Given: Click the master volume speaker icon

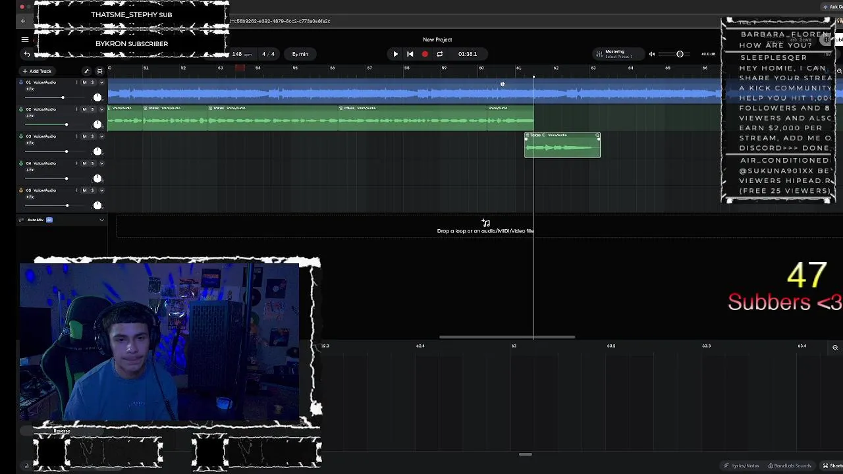Looking at the screenshot, I should click(x=652, y=54).
